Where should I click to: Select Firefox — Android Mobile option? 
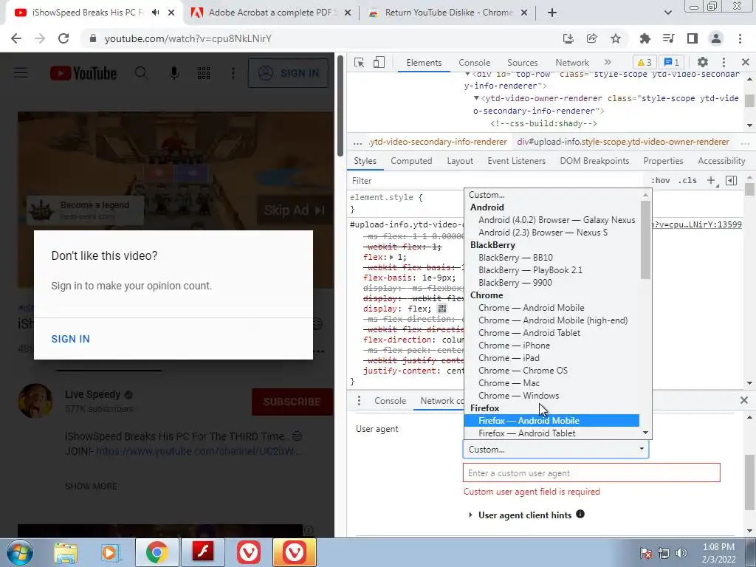551,421
